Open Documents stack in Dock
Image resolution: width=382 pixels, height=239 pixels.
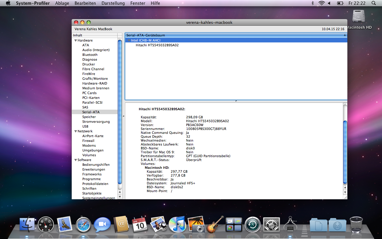coord(319,225)
